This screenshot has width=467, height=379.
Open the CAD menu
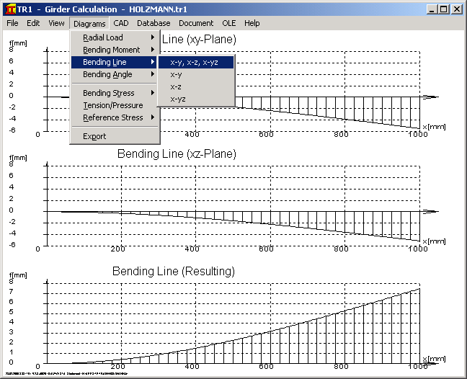pos(121,23)
